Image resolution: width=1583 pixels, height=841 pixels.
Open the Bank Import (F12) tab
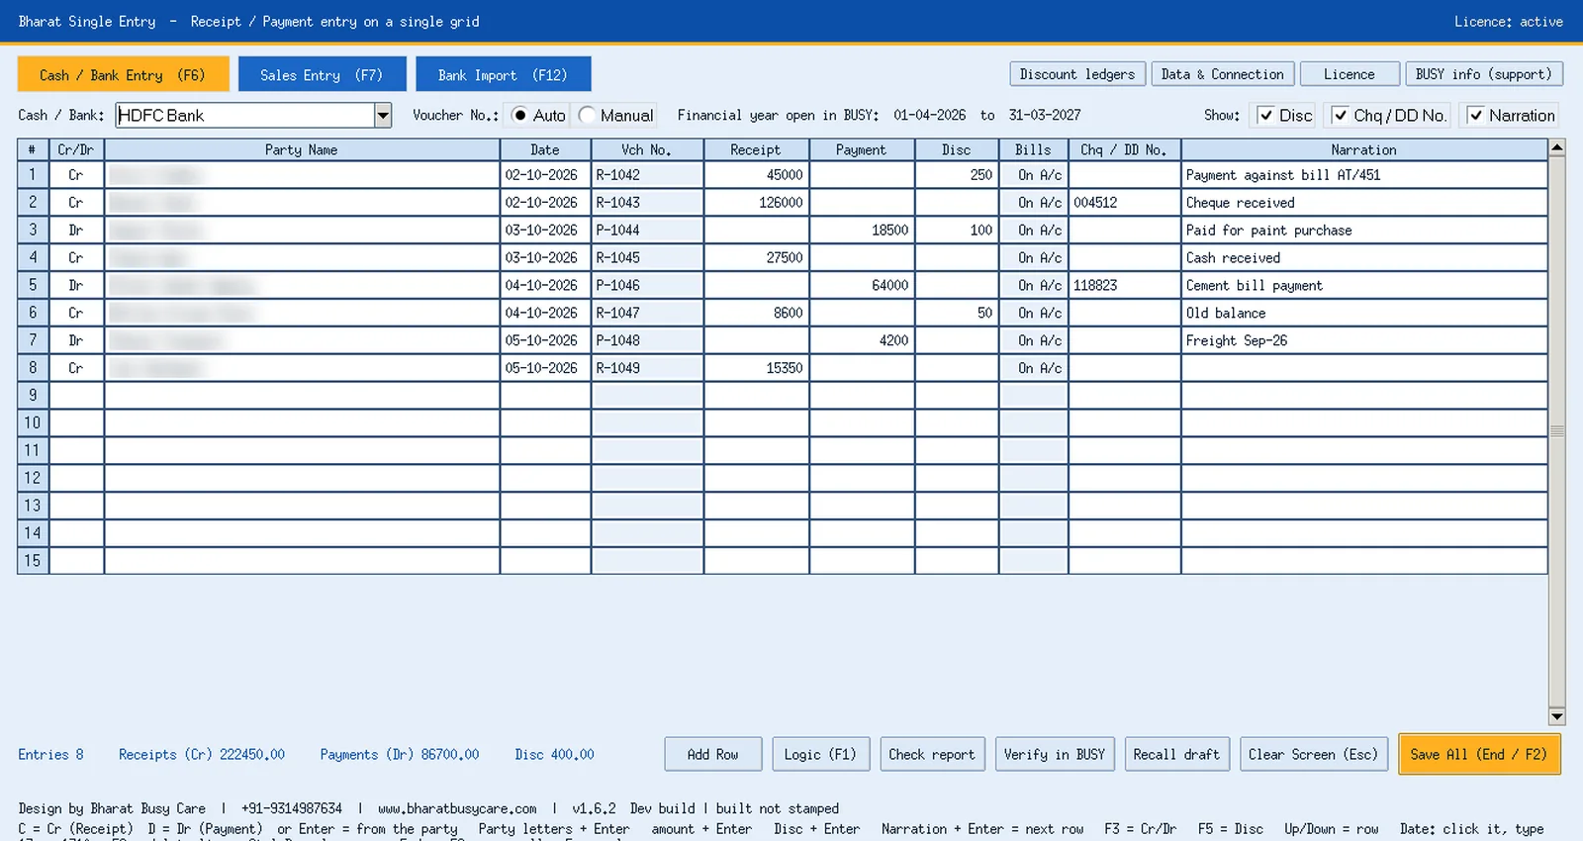click(503, 74)
